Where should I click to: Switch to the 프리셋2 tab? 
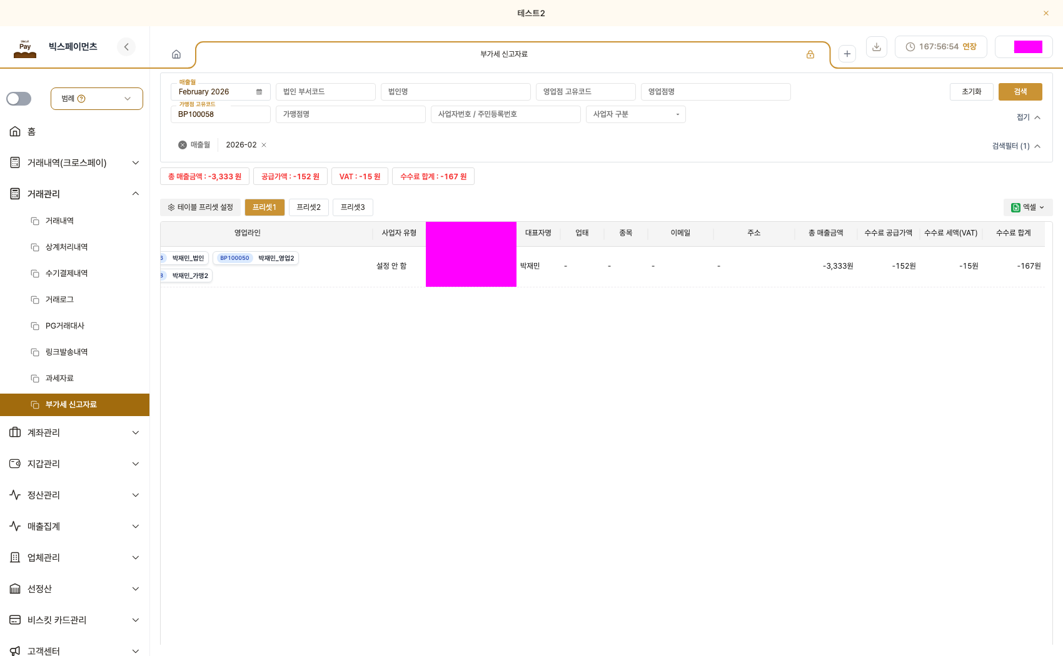309,207
